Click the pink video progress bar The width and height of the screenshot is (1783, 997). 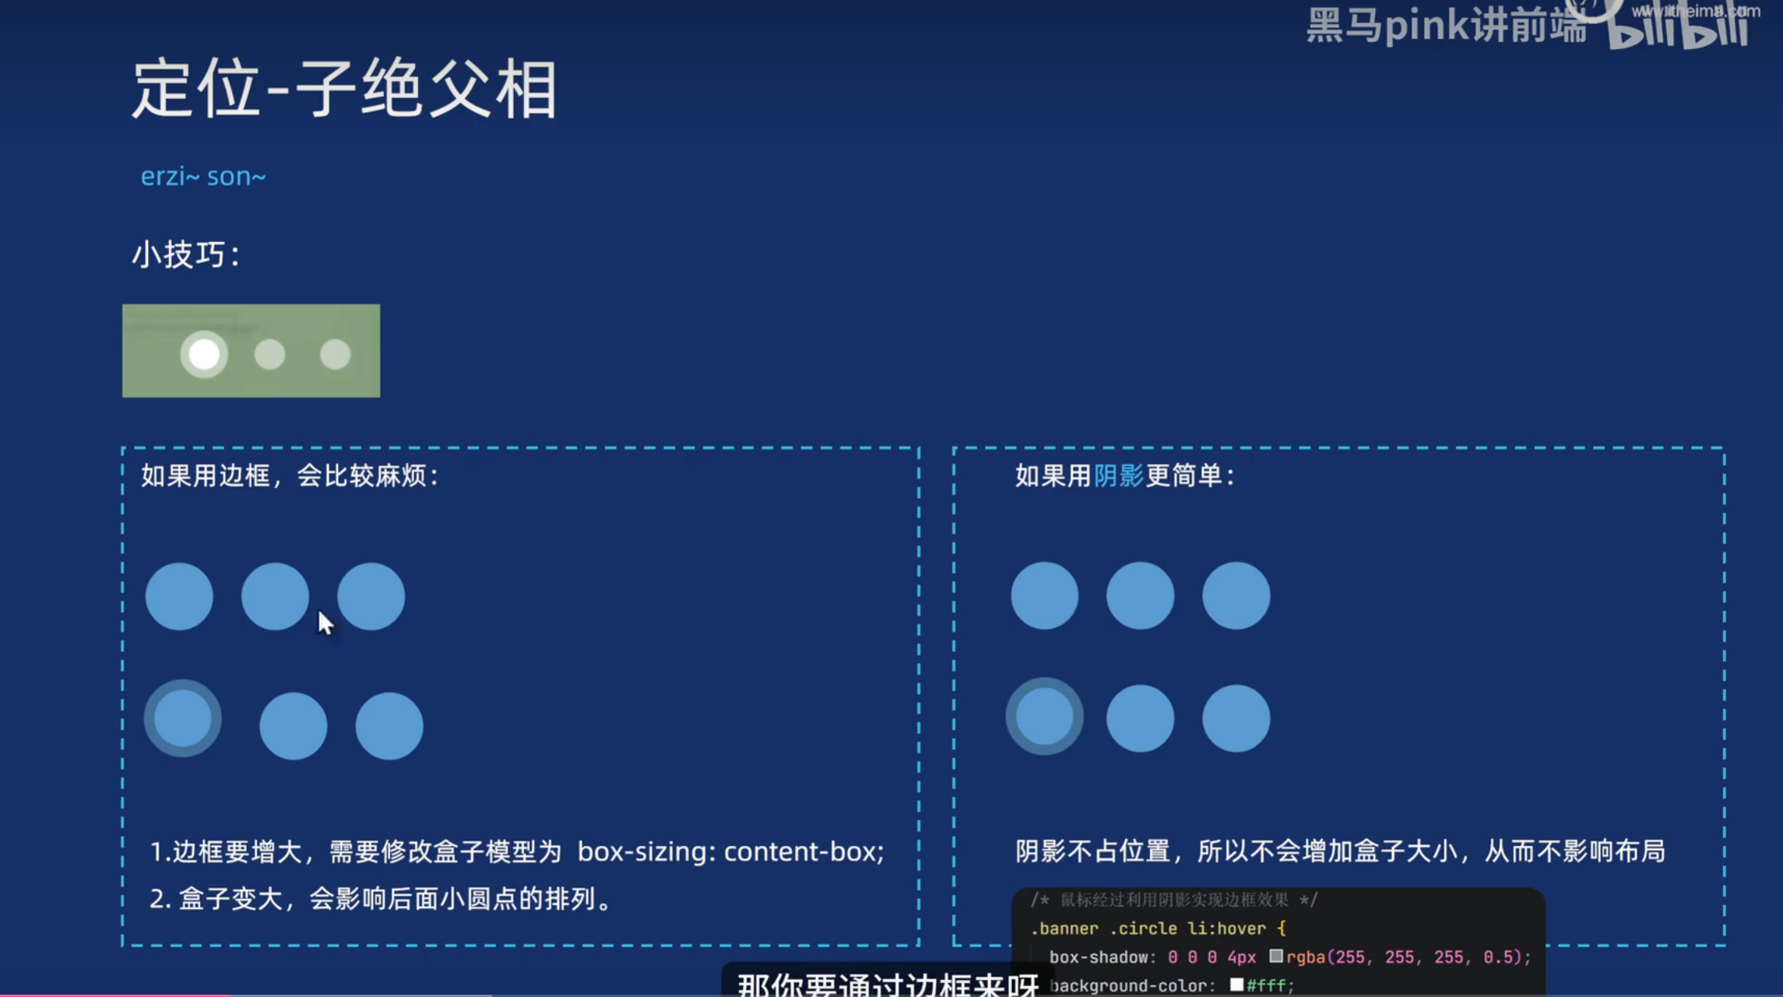pos(114,995)
